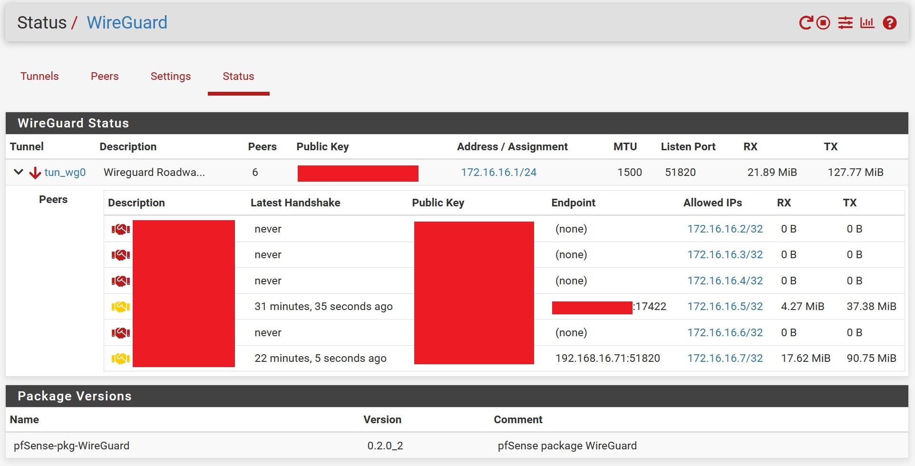Click peer RX value 4.27 MiB
Viewport: 915px width, 466px height.
(x=803, y=306)
